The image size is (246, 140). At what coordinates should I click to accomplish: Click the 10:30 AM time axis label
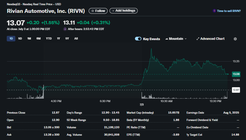click(x=166, y=101)
